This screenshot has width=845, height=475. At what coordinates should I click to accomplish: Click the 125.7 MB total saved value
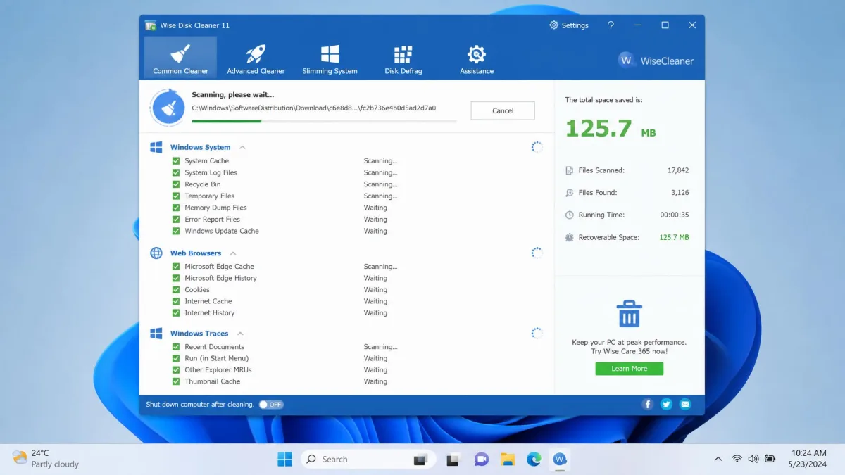611,129
